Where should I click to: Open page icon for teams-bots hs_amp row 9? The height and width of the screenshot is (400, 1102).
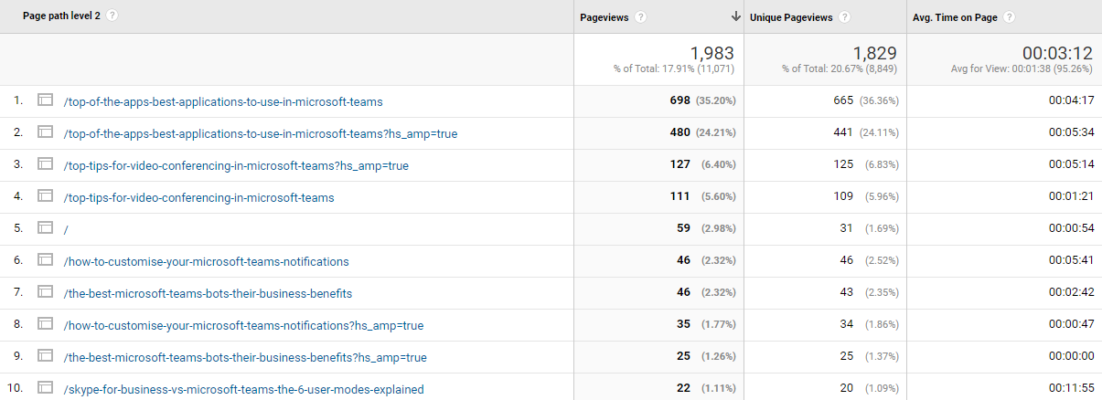coord(45,356)
